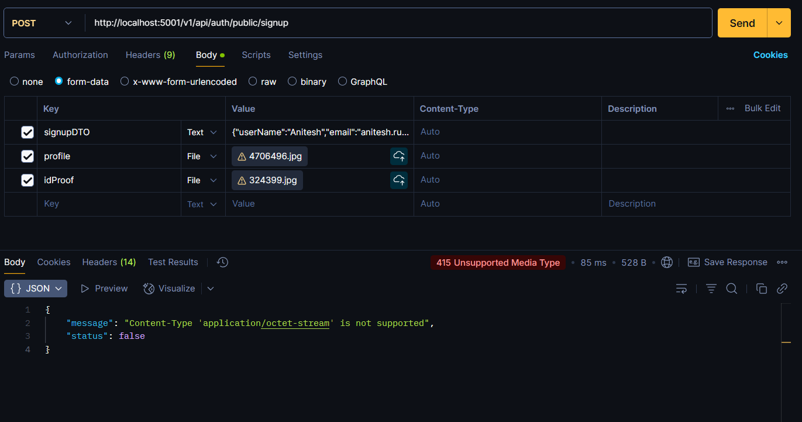Open the Settings tab

point(305,55)
